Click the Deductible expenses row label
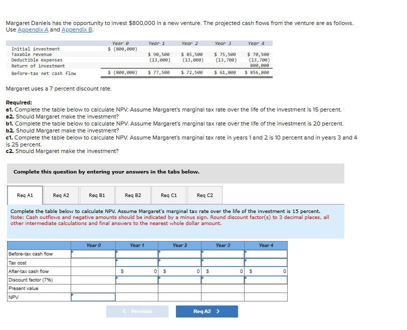This screenshot has height=330, width=407. pos(37,60)
